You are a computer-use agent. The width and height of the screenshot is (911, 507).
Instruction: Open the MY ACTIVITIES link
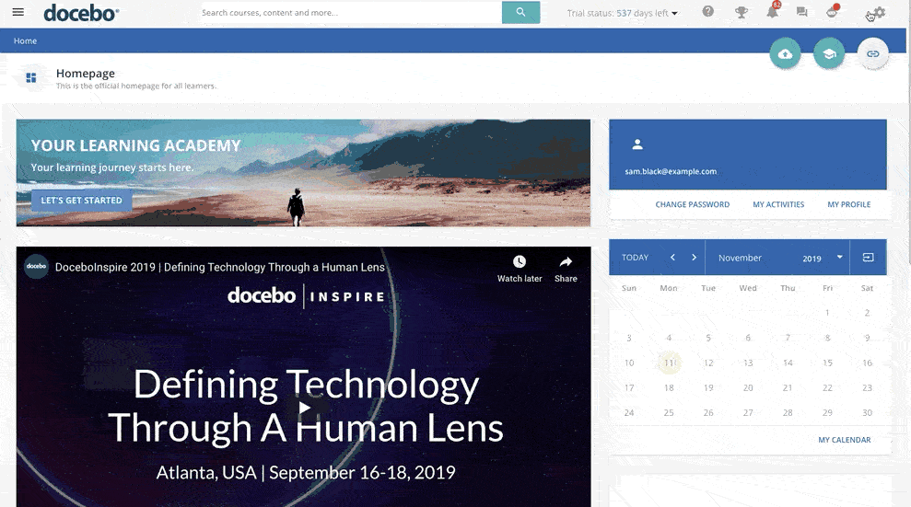point(778,204)
